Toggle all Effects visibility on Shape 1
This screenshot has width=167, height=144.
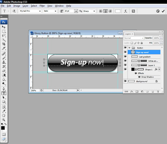pyautogui.click(x=136, y=73)
